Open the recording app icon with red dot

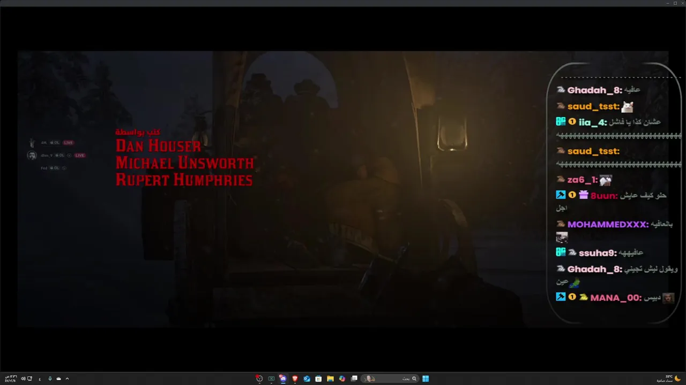click(x=259, y=379)
